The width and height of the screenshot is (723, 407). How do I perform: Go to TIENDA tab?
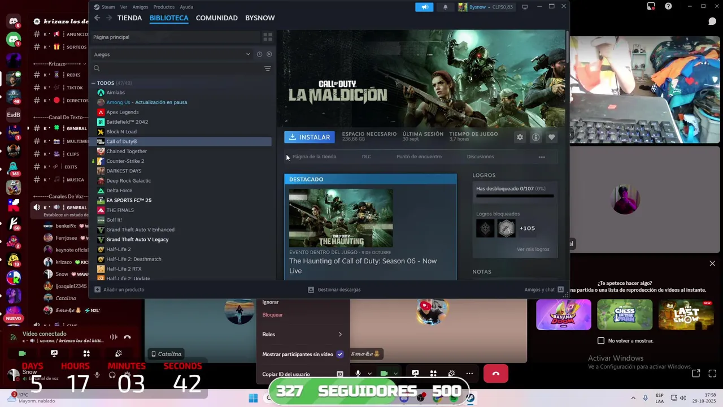[x=129, y=18]
